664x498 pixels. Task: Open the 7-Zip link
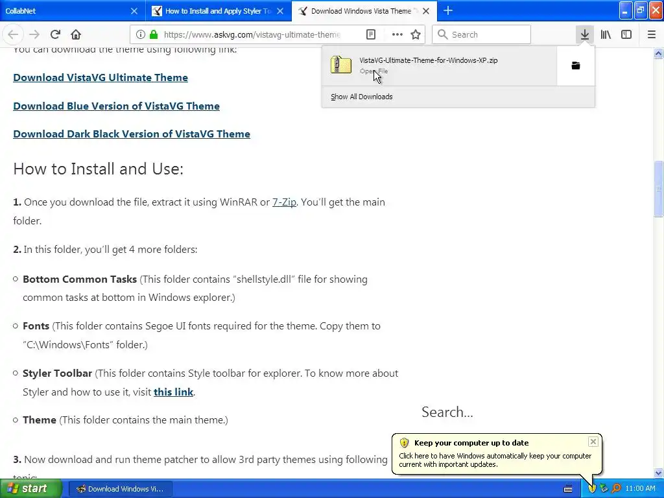click(284, 202)
